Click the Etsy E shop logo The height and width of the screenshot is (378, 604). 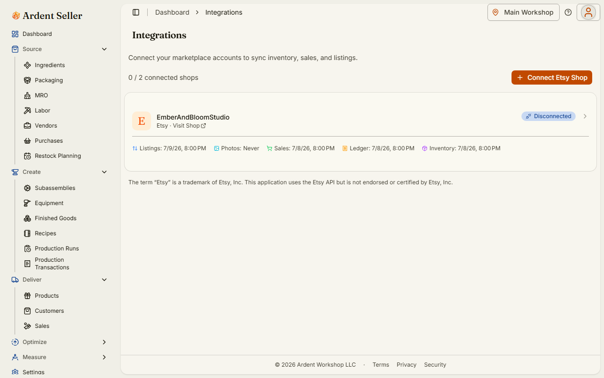[x=142, y=121]
